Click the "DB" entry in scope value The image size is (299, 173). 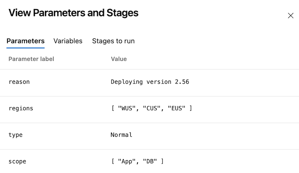150,162
